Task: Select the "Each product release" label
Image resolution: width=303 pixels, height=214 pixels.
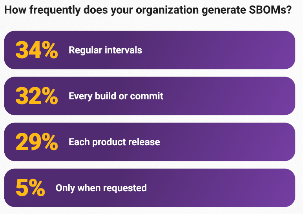Action: tap(114, 142)
